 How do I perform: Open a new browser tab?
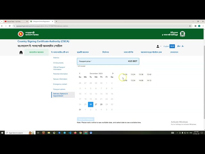click(x=56, y=21)
